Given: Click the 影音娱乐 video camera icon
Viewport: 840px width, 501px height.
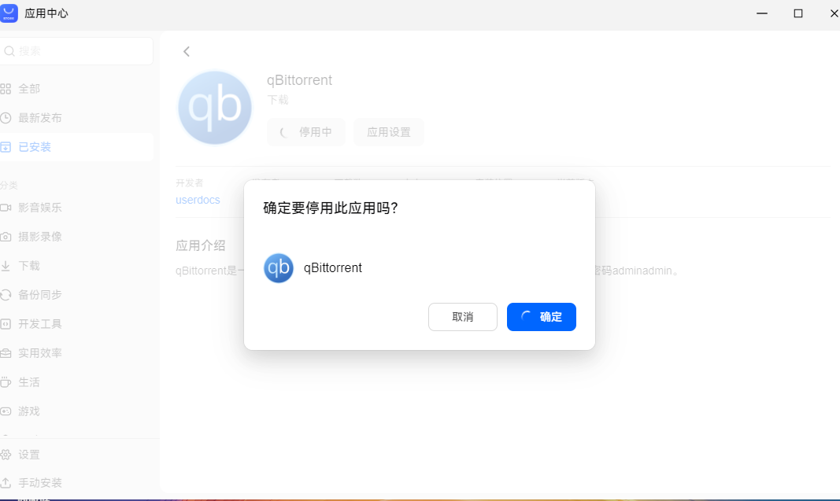Looking at the screenshot, I should tap(6, 207).
